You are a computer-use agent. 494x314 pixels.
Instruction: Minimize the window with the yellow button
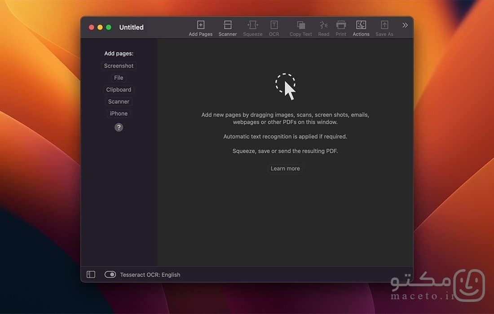coord(100,27)
